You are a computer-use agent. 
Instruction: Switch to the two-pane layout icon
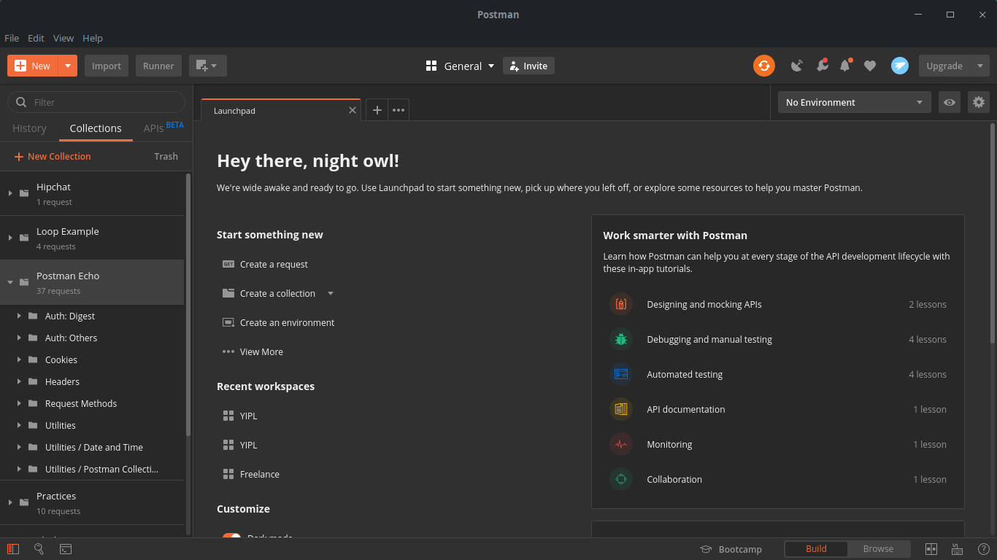click(x=931, y=549)
